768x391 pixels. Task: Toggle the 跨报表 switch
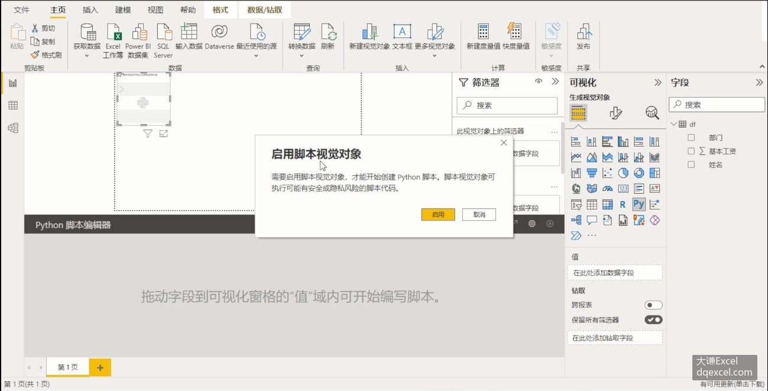[653, 305]
